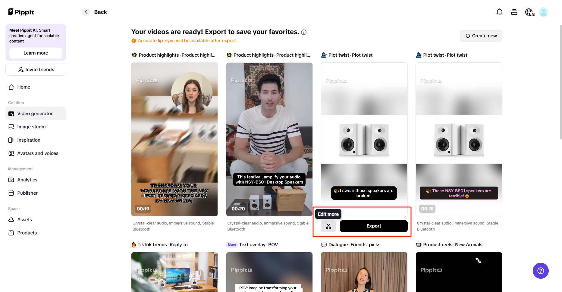Open the help question mark button
562x292 pixels.
541,271
